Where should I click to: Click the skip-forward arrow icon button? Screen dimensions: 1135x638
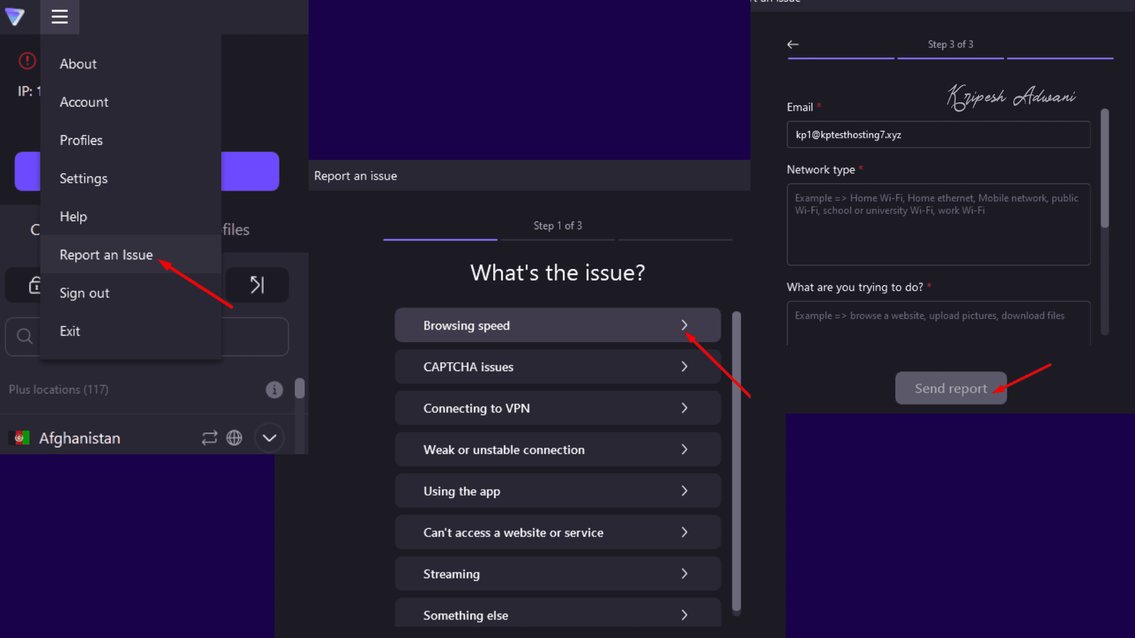click(x=257, y=285)
